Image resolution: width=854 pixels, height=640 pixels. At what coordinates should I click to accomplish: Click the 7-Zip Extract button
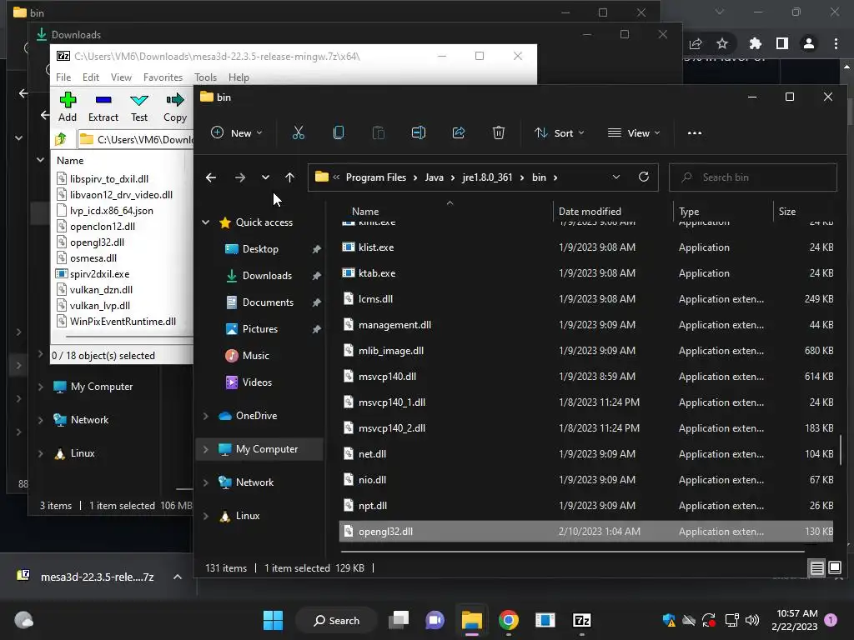click(x=103, y=107)
